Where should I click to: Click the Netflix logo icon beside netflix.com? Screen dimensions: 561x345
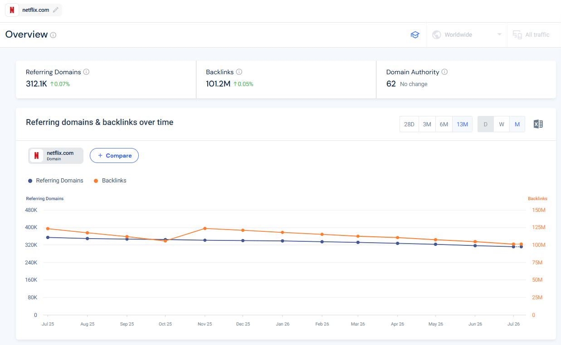(12, 10)
